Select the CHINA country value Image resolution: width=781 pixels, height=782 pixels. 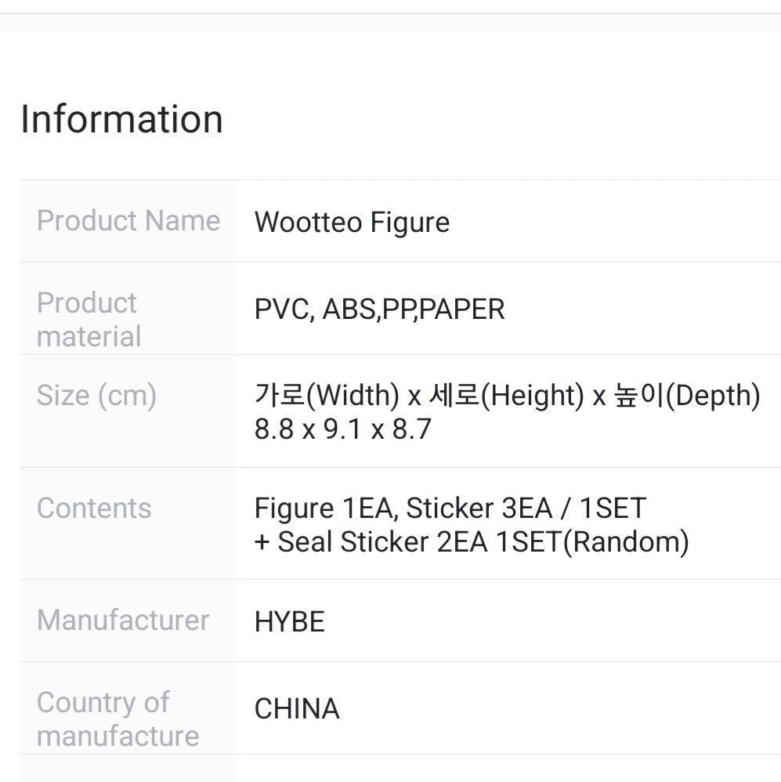297,709
